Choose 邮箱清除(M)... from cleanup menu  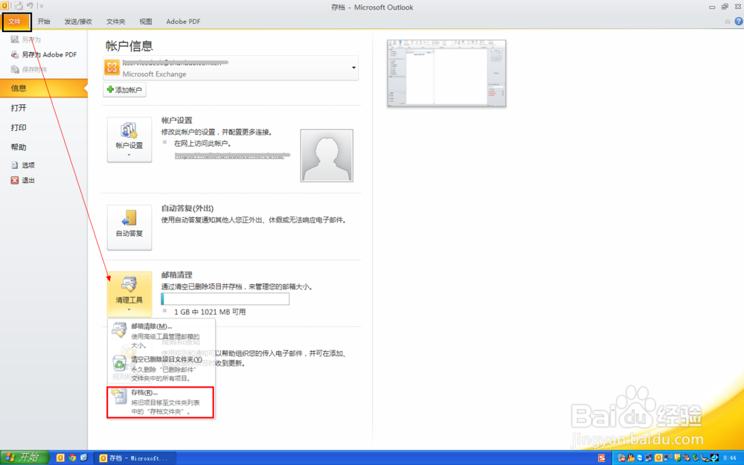coord(161,336)
